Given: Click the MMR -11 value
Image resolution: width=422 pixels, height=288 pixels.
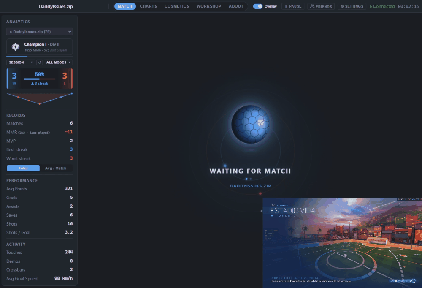Looking at the screenshot, I should (x=69, y=132).
